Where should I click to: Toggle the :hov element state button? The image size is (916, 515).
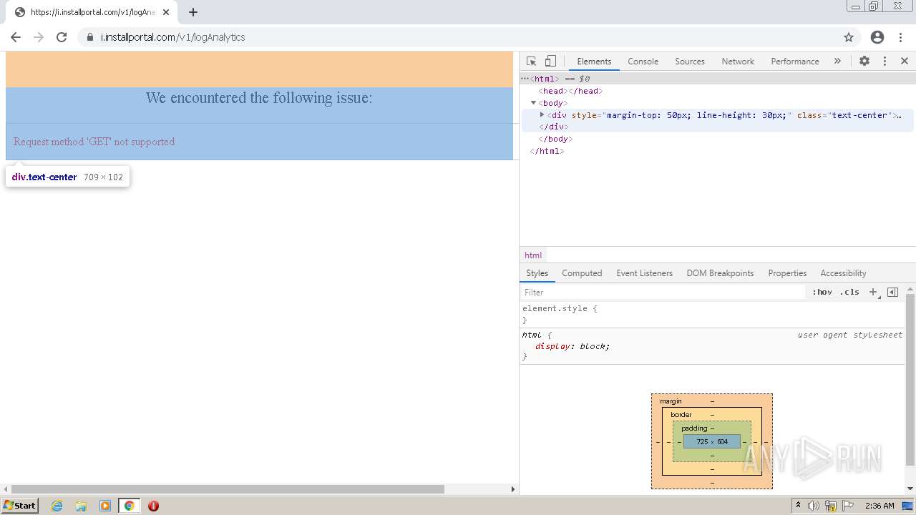(822, 292)
